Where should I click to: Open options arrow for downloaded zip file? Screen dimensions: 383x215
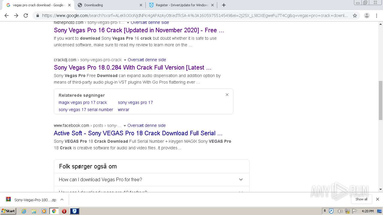point(62,200)
